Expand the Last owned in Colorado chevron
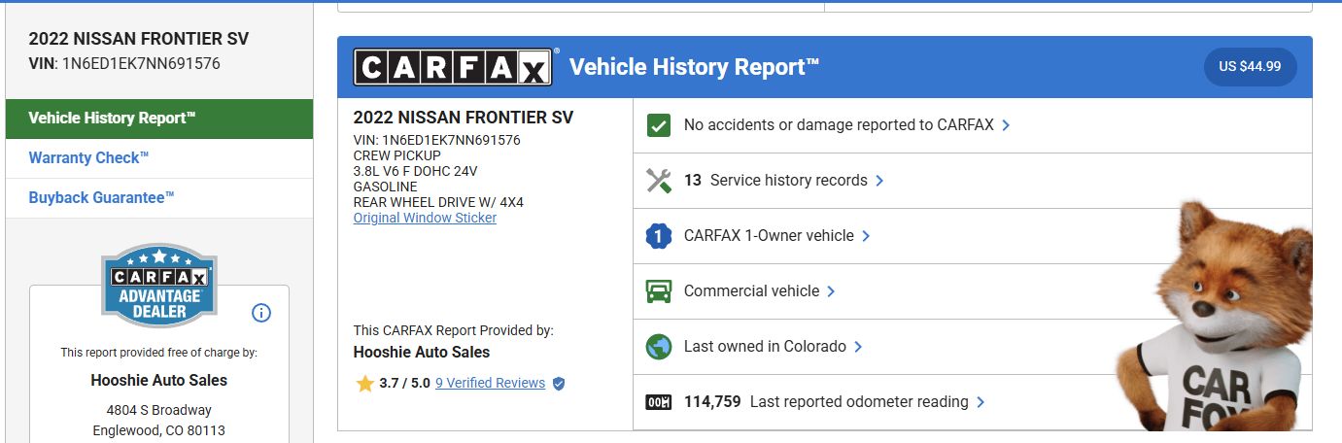The height and width of the screenshot is (443, 1342). coord(858,347)
